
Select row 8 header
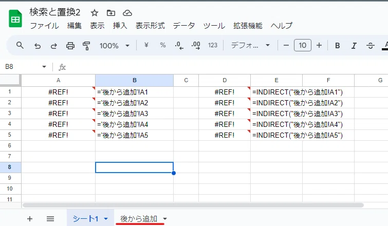pos(10,167)
